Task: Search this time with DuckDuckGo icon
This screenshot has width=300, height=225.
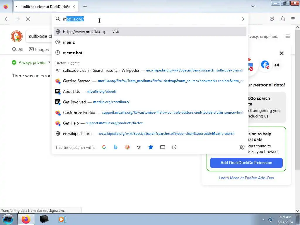Action: point(127,147)
